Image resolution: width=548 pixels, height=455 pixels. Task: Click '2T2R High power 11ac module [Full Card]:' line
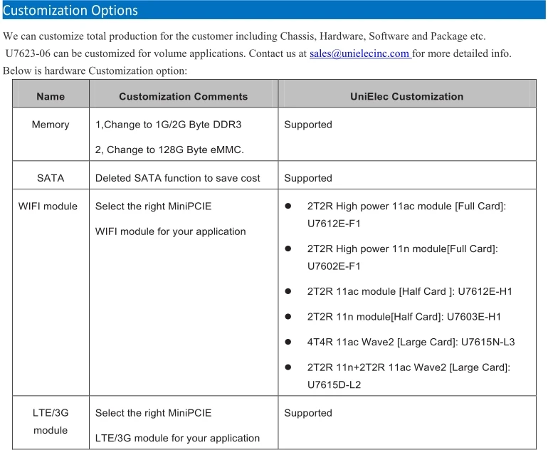(x=406, y=206)
